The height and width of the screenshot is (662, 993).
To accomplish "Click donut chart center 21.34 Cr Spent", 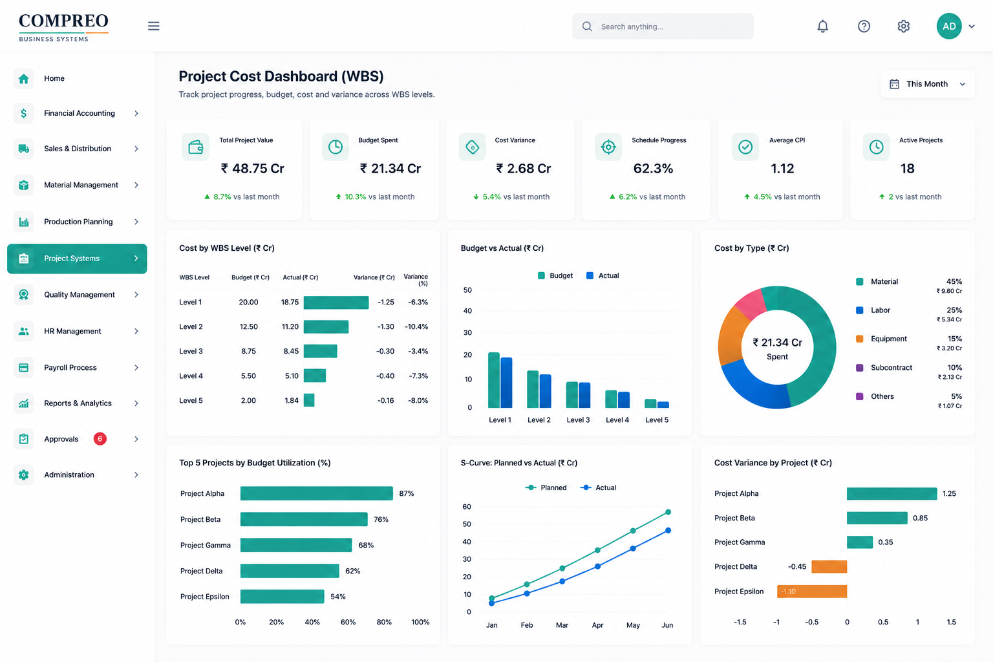I will pos(777,348).
